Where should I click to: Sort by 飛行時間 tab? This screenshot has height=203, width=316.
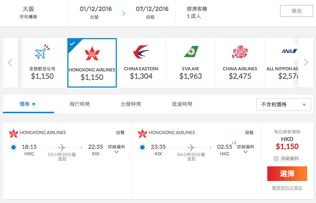(79, 104)
